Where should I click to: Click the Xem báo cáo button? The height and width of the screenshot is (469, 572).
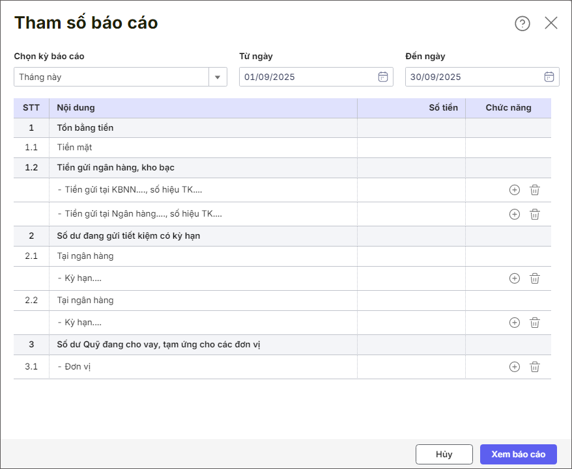(518, 454)
